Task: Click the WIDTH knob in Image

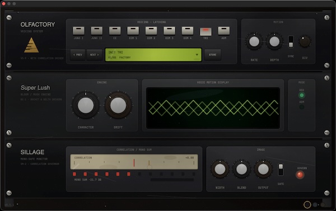Action: click(x=220, y=169)
